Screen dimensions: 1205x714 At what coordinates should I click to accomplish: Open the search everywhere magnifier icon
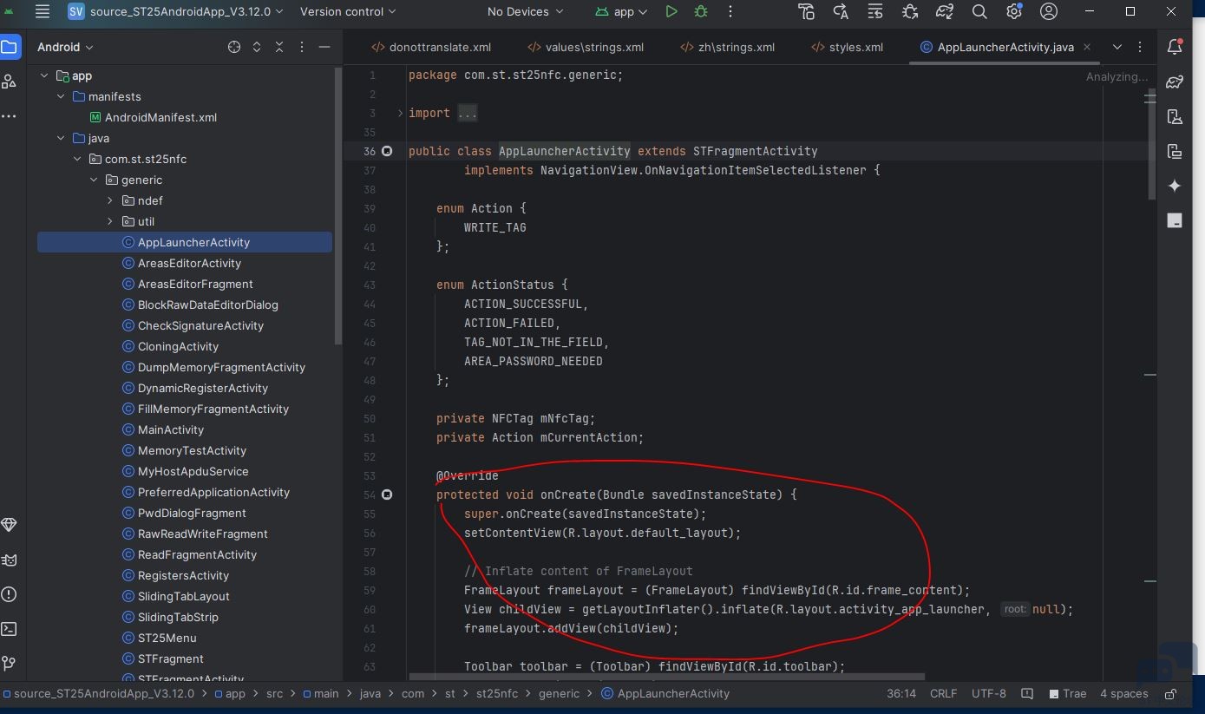[979, 11]
